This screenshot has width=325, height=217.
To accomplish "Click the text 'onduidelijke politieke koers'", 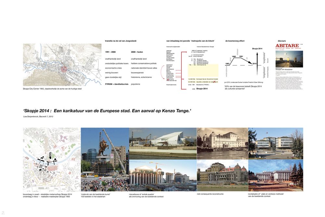I will click(117, 63).
